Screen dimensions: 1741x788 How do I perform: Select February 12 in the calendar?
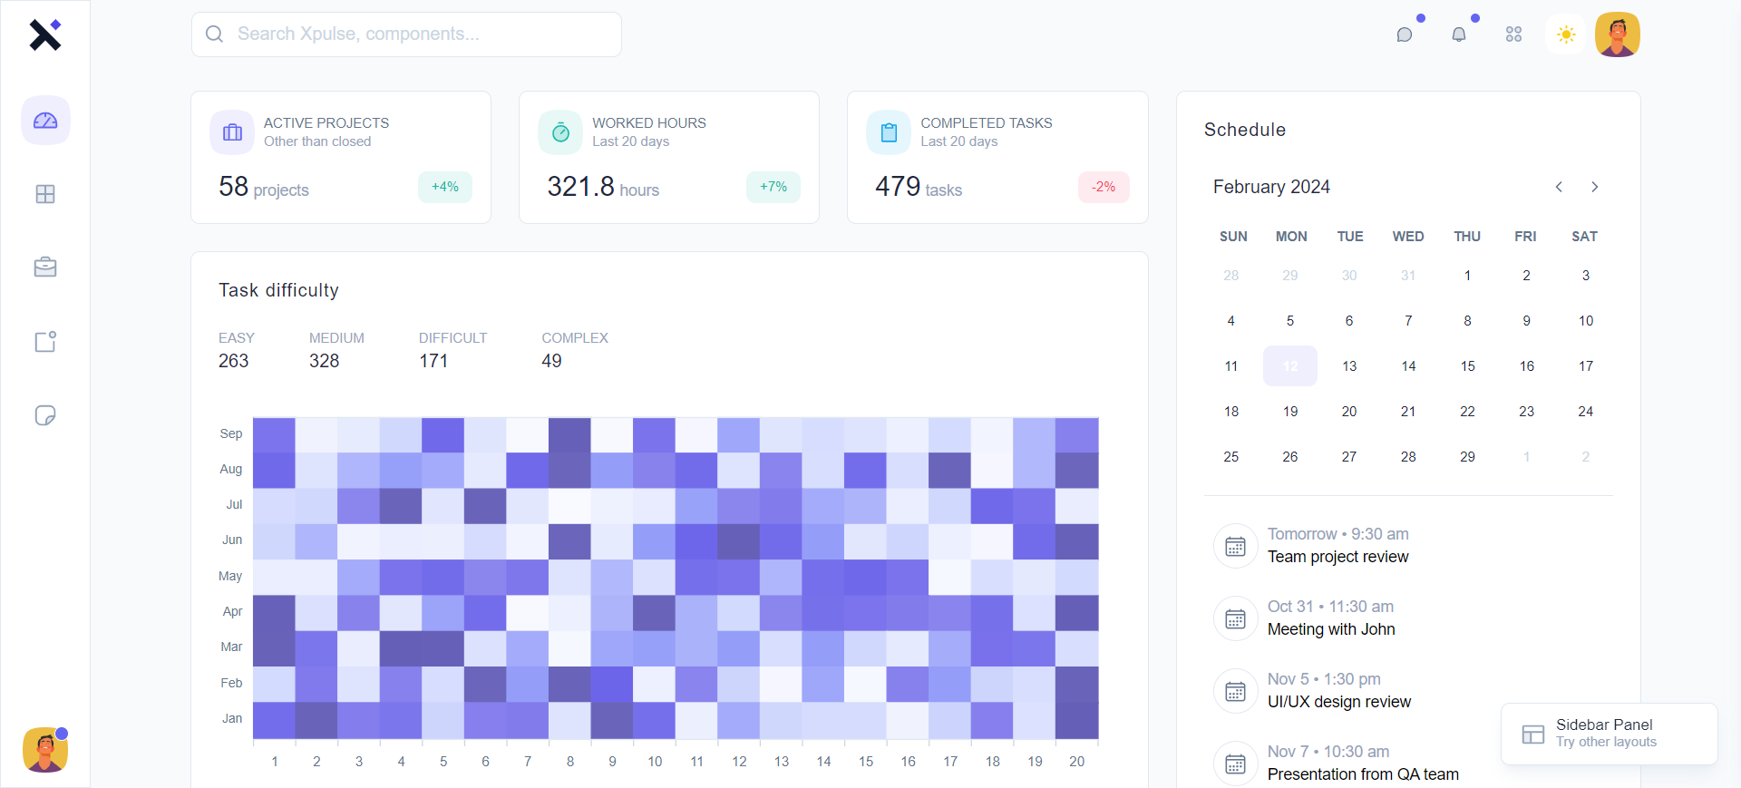(x=1289, y=366)
